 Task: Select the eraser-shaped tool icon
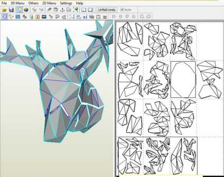coord(24,16)
